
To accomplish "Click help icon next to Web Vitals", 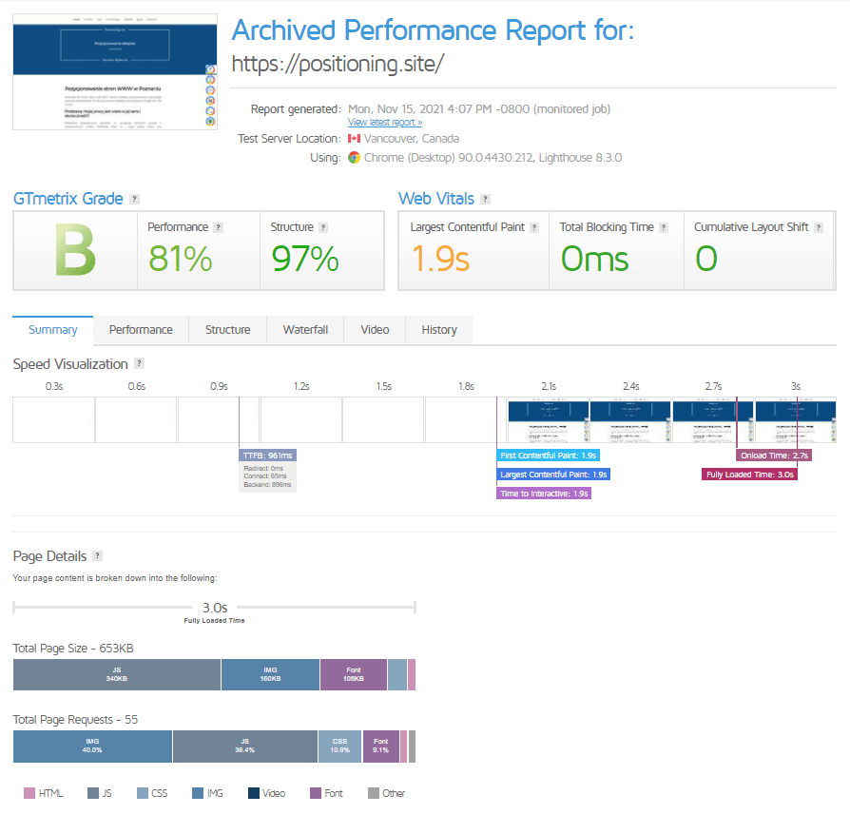I will click(485, 199).
